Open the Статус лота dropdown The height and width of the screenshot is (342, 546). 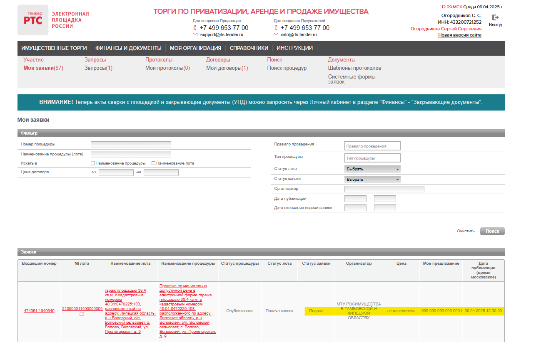point(373,169)
